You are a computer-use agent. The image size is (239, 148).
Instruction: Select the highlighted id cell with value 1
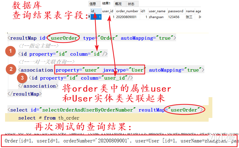click(x=96, y=17)
